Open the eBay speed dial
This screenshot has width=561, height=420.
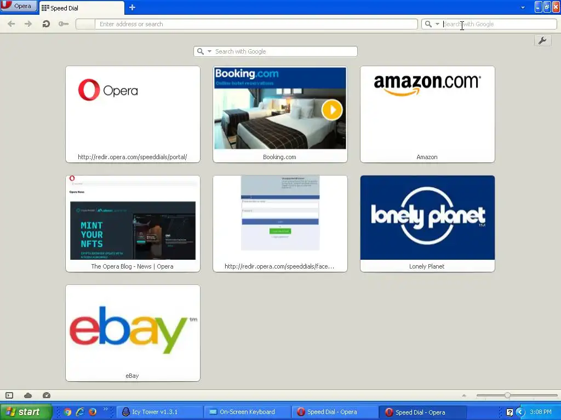pos(133,333)
